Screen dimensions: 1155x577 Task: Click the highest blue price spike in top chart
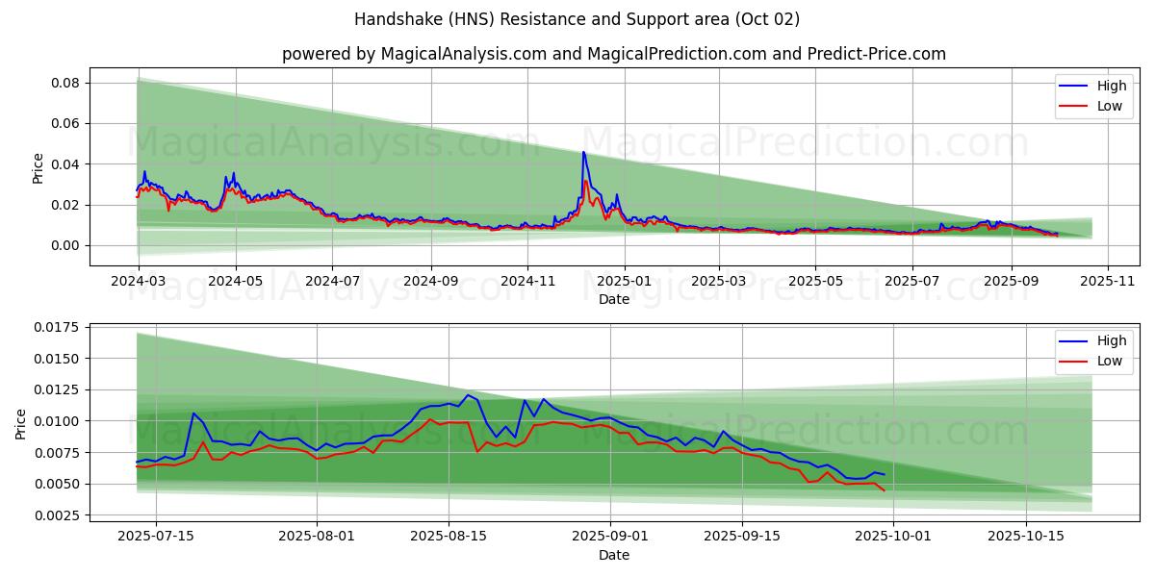point(583,153)
